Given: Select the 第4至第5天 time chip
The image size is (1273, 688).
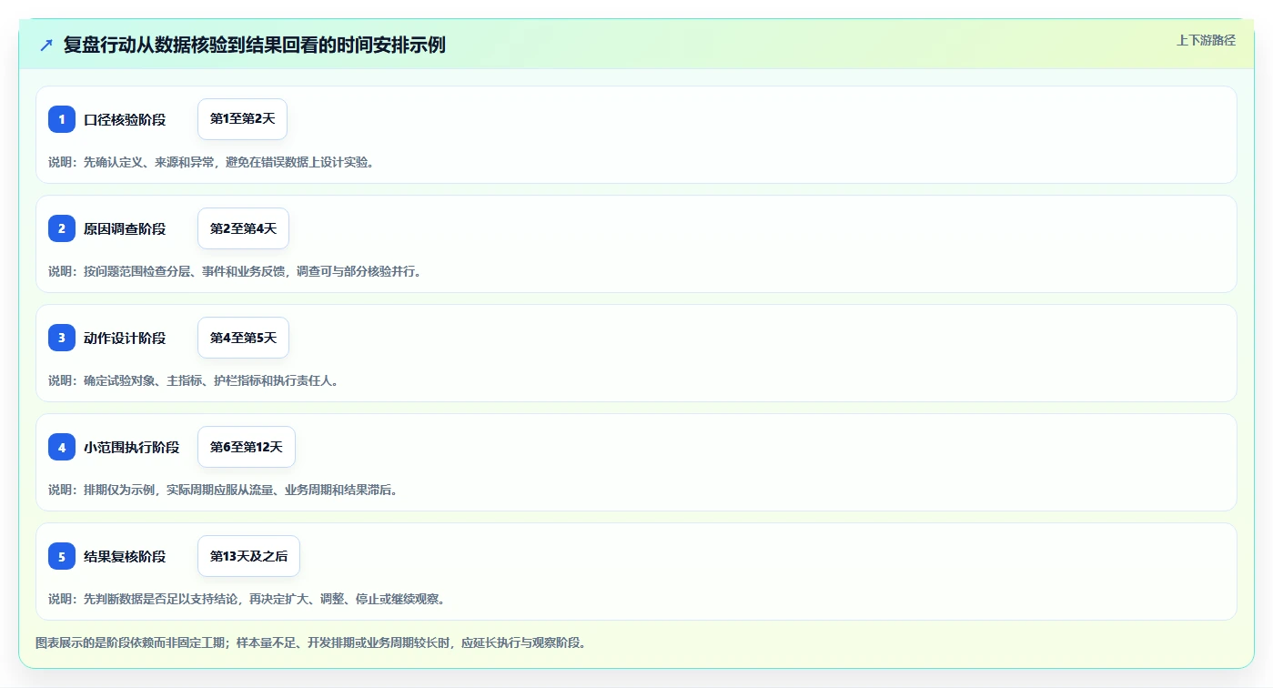Looking at the screenshot, I should [x=243, y=338].
